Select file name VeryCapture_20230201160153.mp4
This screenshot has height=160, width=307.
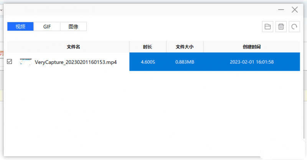point(76,62)
